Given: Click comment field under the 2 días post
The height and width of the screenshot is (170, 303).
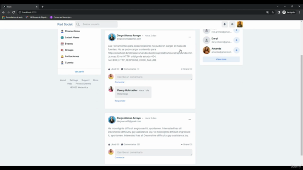Looking at the screenshot, I should [153, 77].
